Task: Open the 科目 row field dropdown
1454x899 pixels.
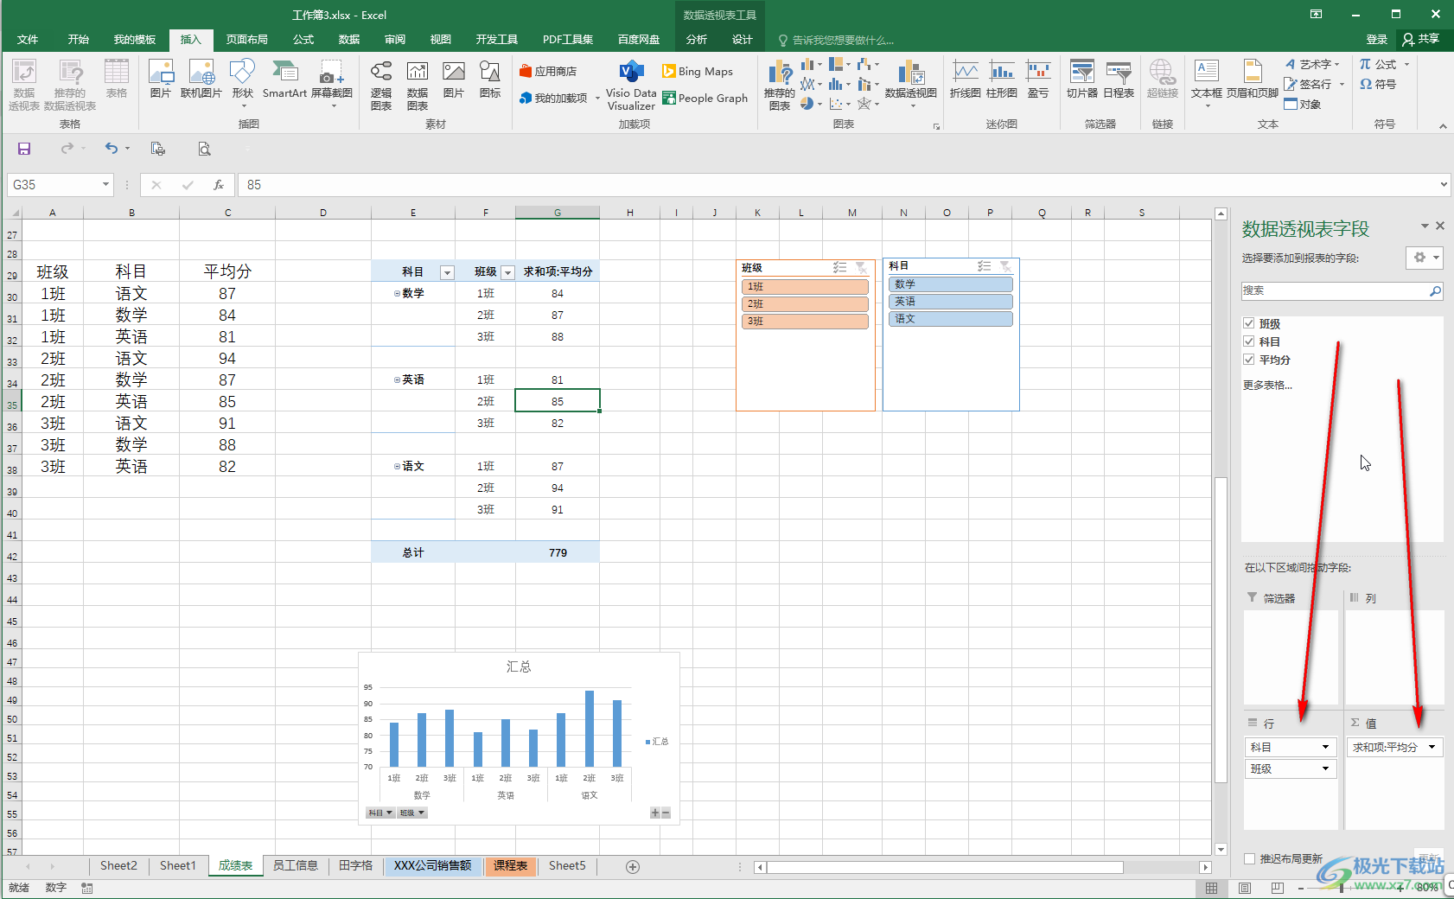Action: pyautogui.click(x=1325, y=748)
